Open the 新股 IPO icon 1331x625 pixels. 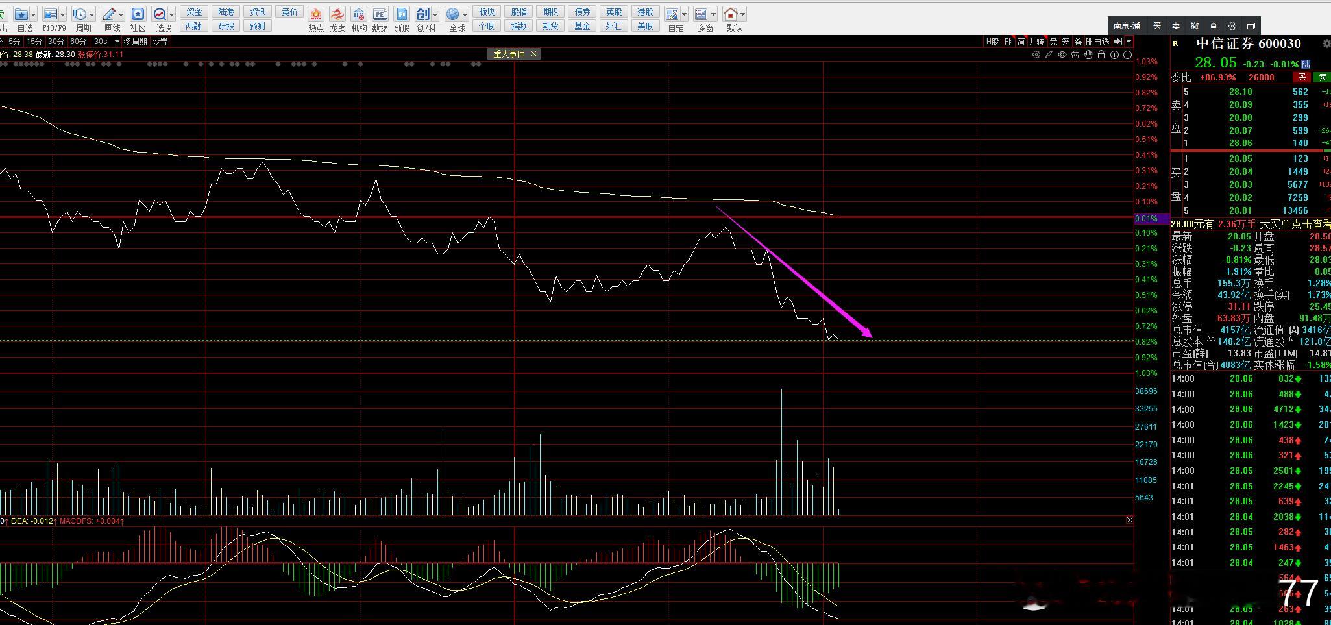[x=402, y=14]
